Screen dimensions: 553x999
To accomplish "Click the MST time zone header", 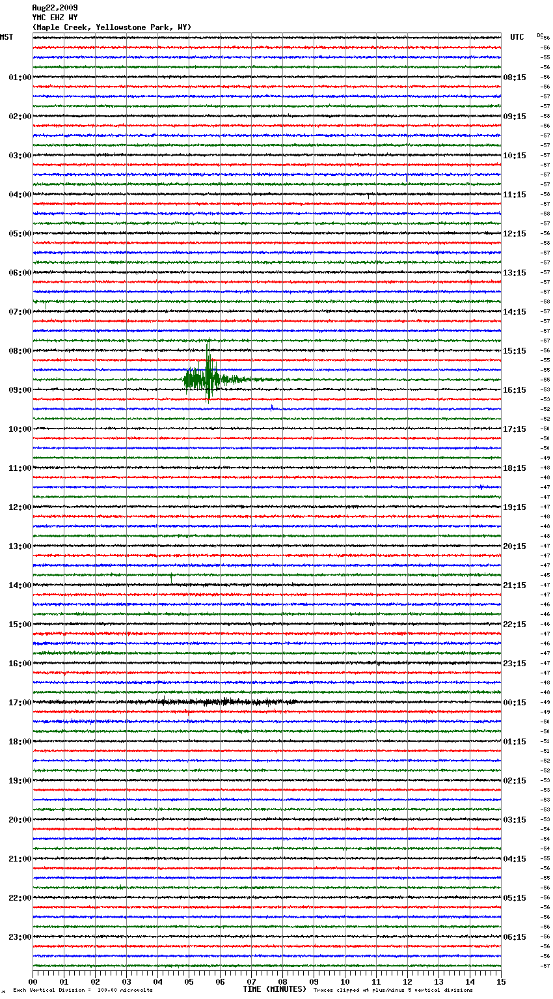I will [x=7, y=37].
